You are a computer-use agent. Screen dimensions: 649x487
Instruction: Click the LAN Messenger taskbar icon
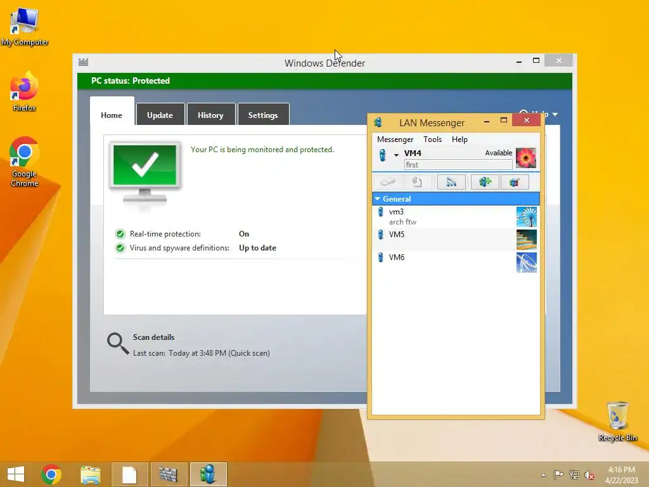(208, 474)
